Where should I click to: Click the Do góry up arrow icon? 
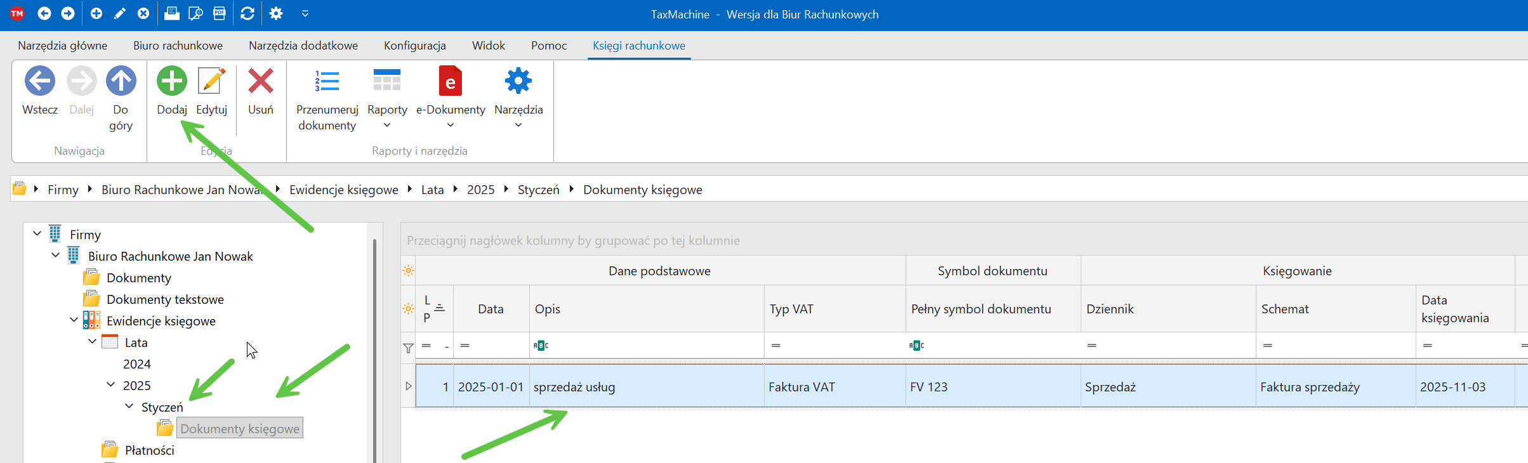tap(121, 81)
